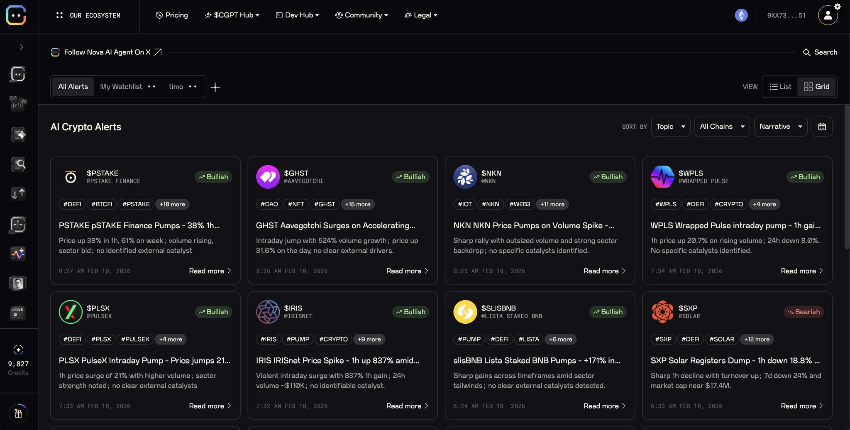Read more on the $PSTAKE alert
Viewport: 850px width, 430px height.
coord(210,271)
